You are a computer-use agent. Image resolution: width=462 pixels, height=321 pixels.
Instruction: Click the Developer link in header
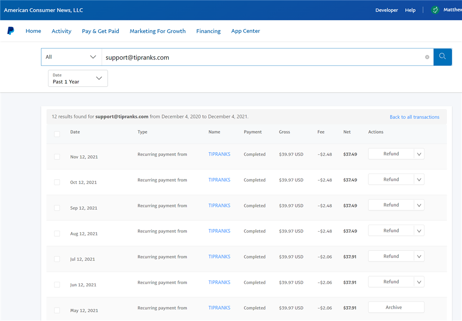pyautogui.click(x=386, y=10)
